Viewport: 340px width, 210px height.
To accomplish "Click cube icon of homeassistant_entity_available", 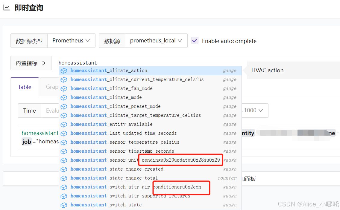I will point(64,125).
